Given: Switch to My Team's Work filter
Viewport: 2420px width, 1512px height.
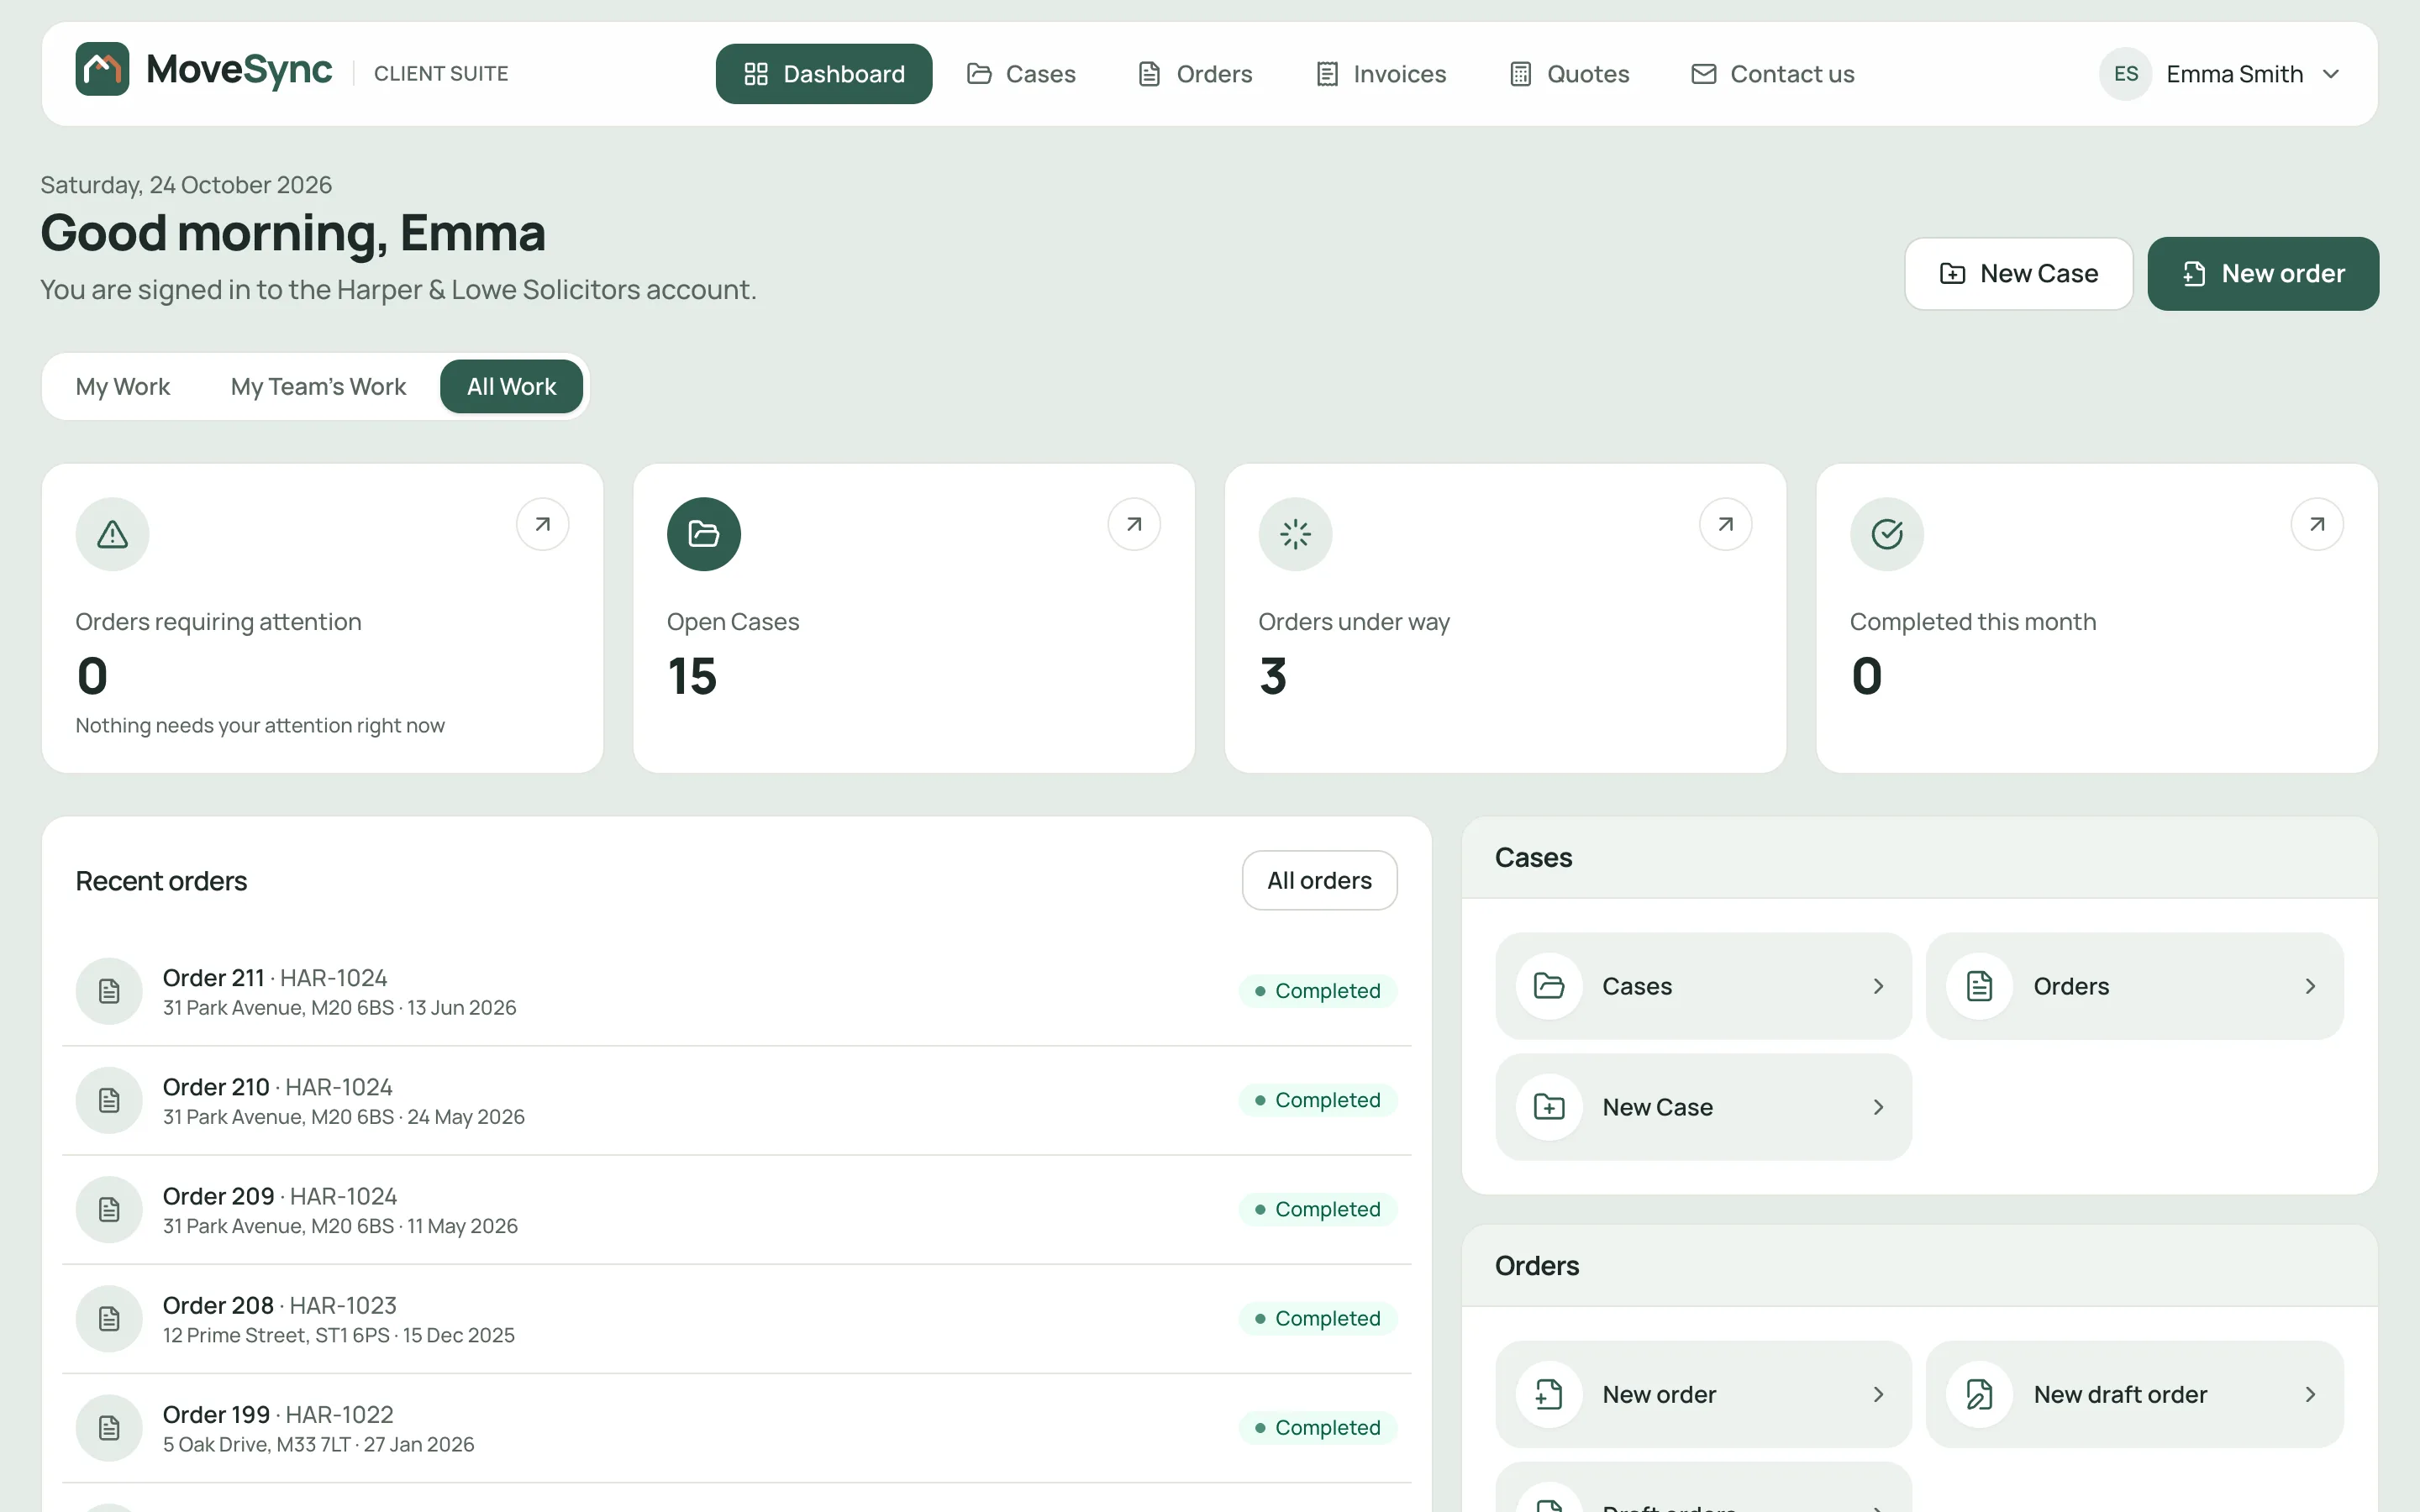Looking at the screenshot, I should pos(318,386).
